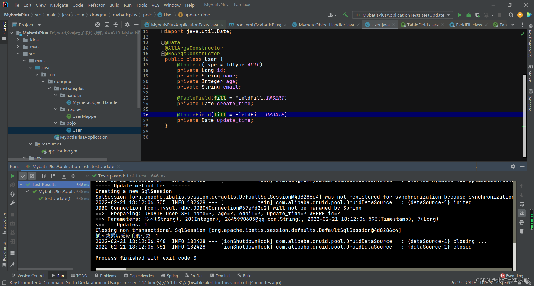
Task: Open the TODO tool window
Action: [x=79, y=275]
